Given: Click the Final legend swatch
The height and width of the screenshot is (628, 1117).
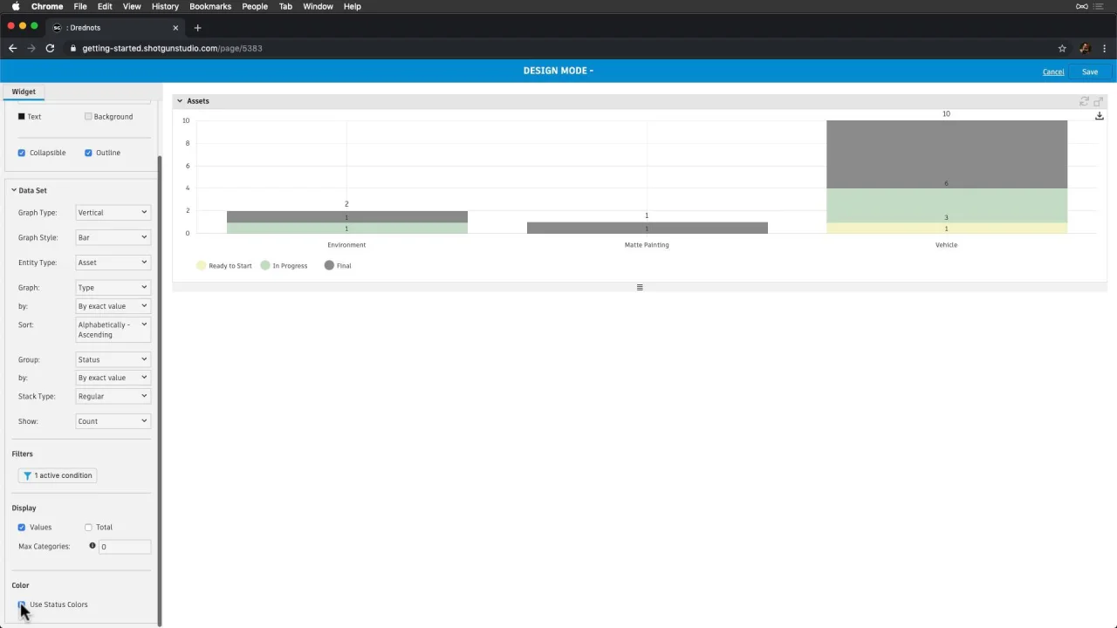Looking at the screenshot, I should [329, 265].
